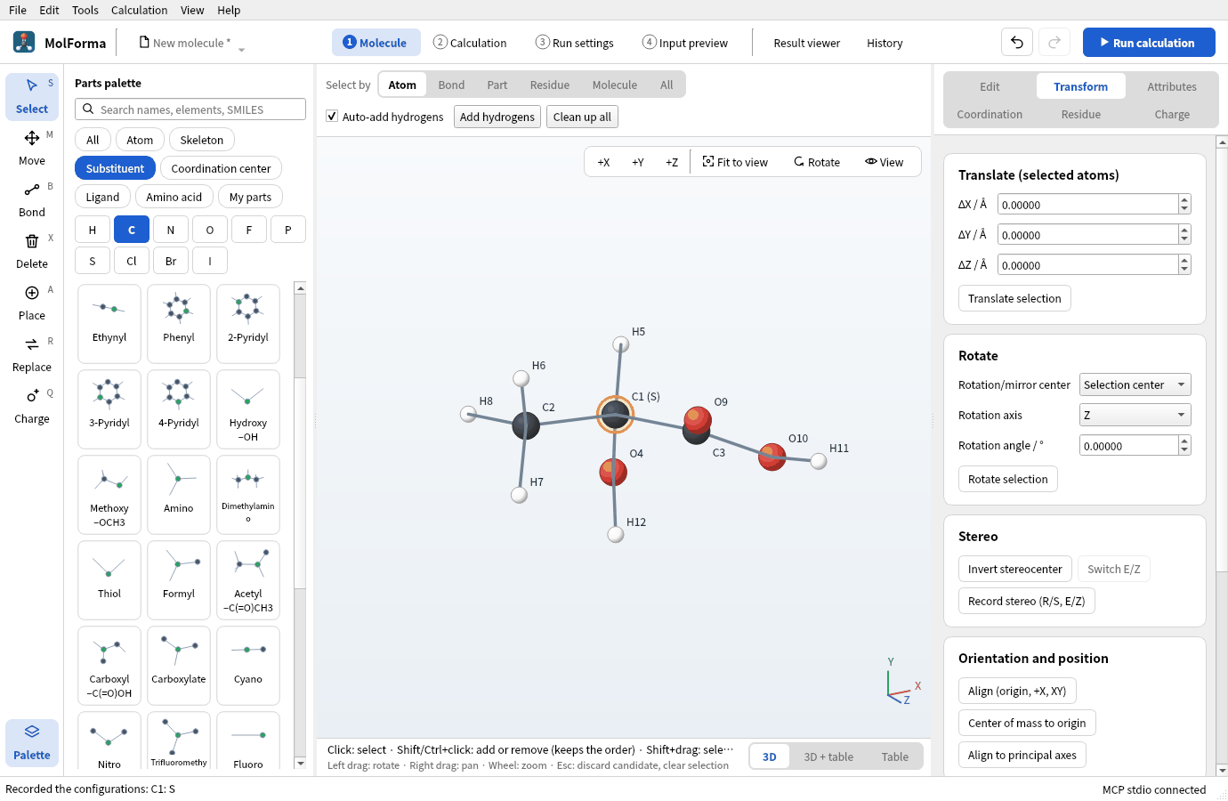1228x801 pixels.
Task: Select the Charge tool
Action: [32, 406]
